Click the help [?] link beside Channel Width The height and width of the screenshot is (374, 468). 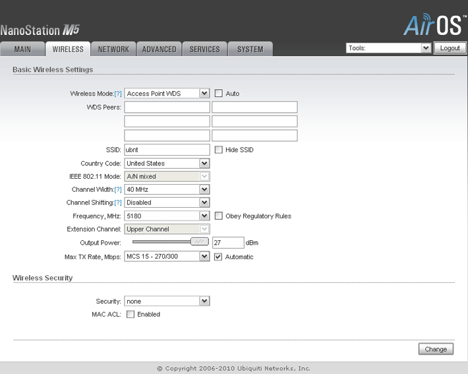click(x=118, y=189)
